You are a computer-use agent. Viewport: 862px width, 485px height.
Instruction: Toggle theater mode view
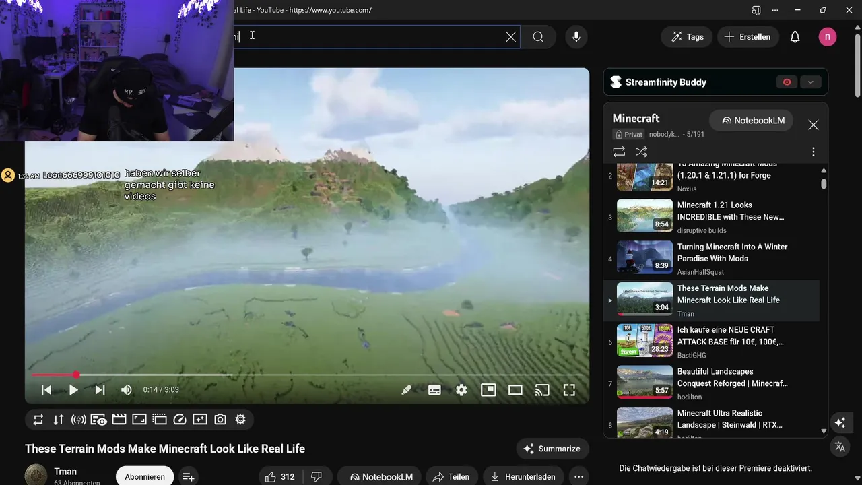point(515,390)
